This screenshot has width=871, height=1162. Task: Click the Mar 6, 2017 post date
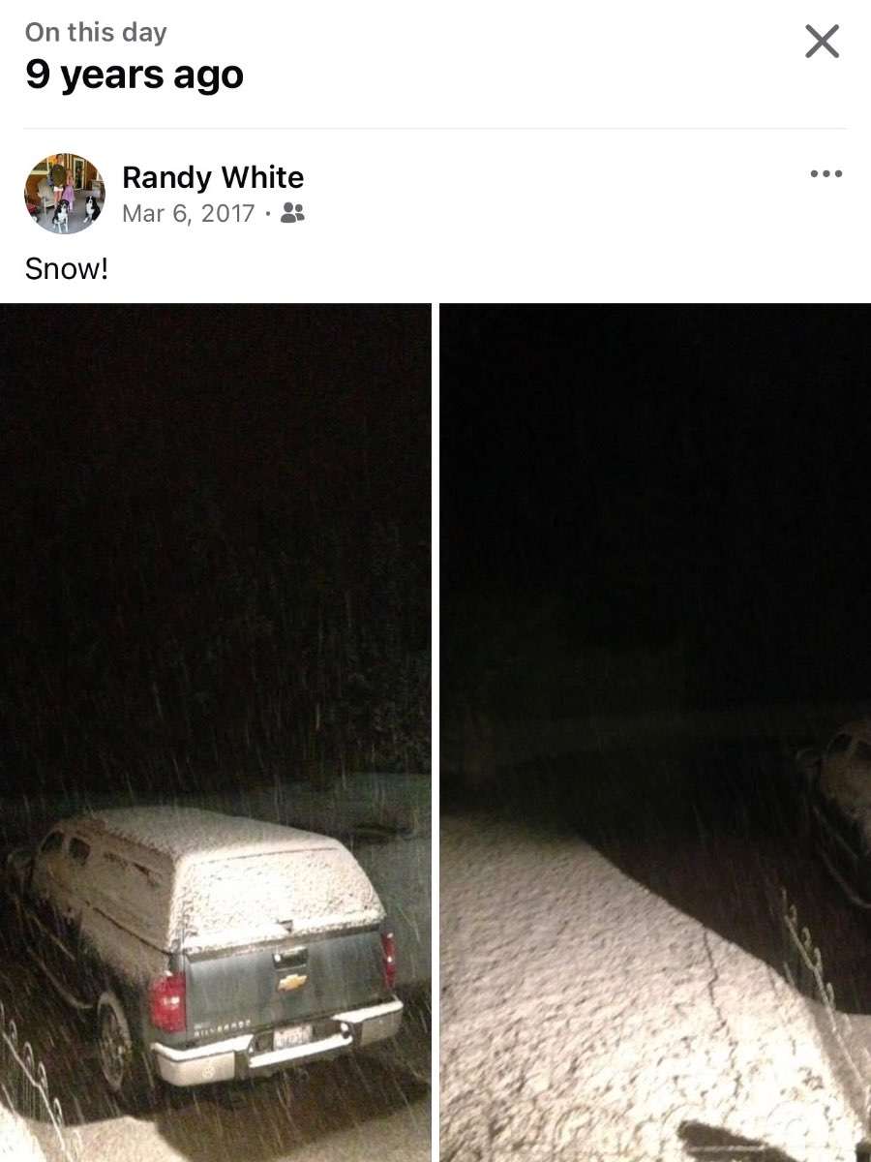[x=189, y=213]
